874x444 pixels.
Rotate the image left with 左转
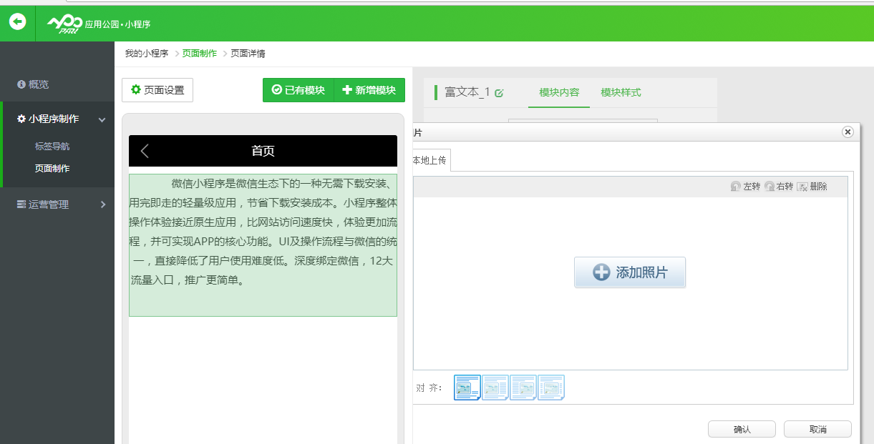coord(745,187)
